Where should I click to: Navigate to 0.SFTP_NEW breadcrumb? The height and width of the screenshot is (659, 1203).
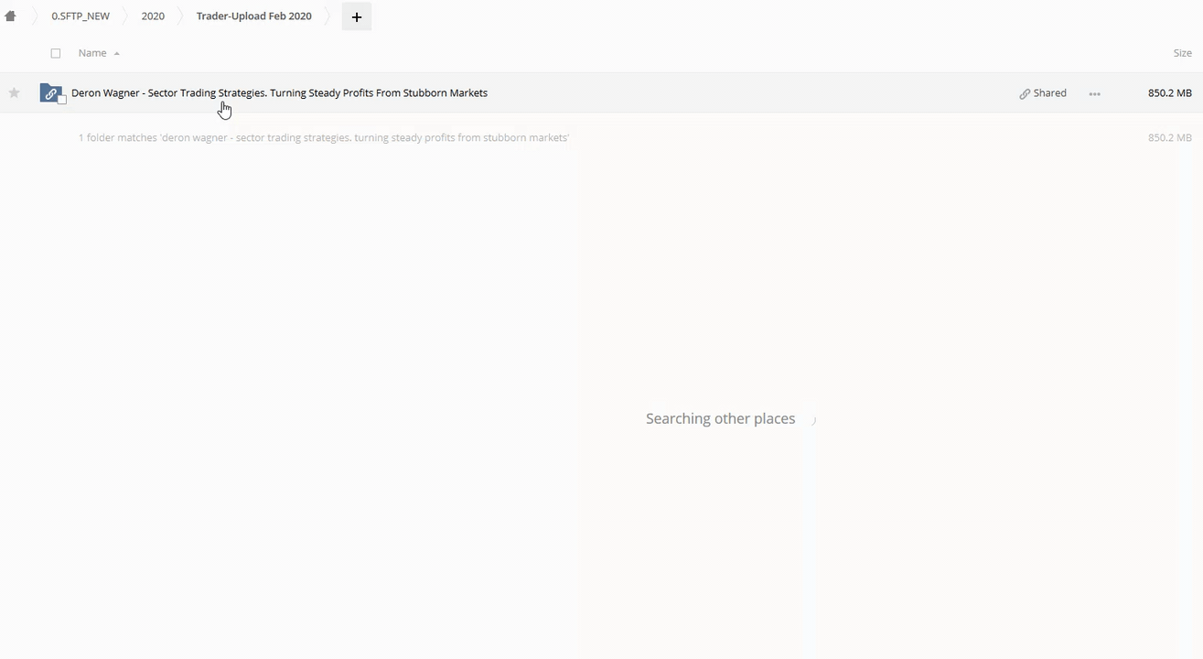(x=81, y=16)
